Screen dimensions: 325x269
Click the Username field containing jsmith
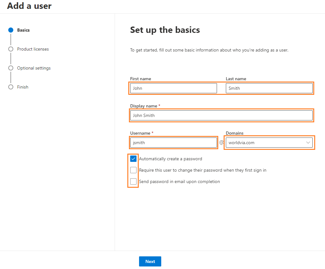(174, 143)
